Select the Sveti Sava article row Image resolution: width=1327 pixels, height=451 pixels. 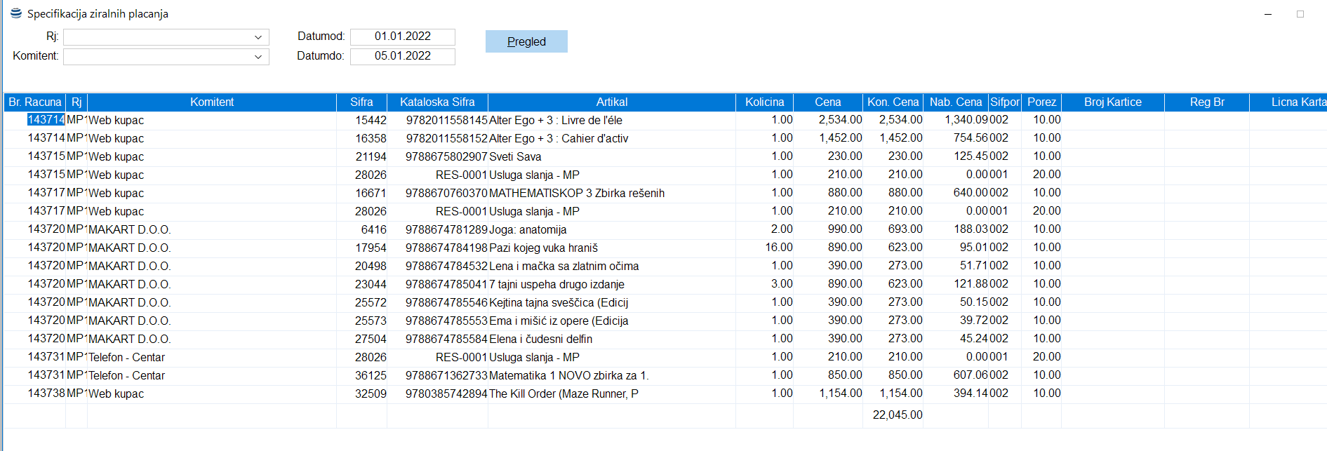[515, 156]
